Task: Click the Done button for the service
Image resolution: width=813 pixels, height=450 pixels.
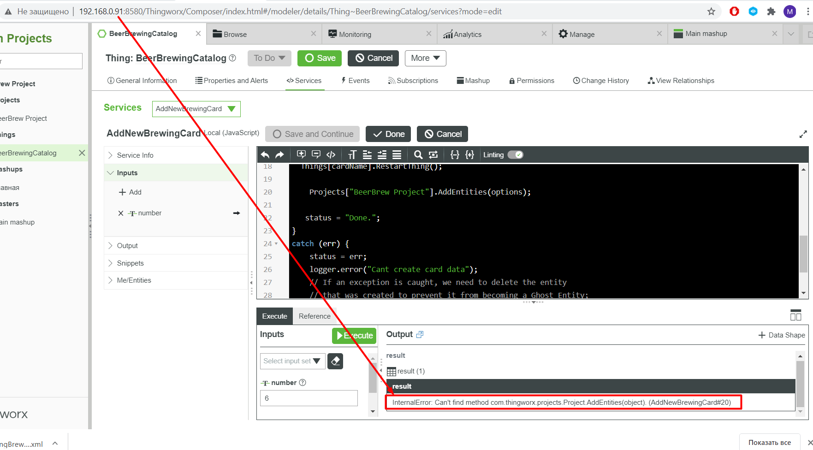Action: 389,134
